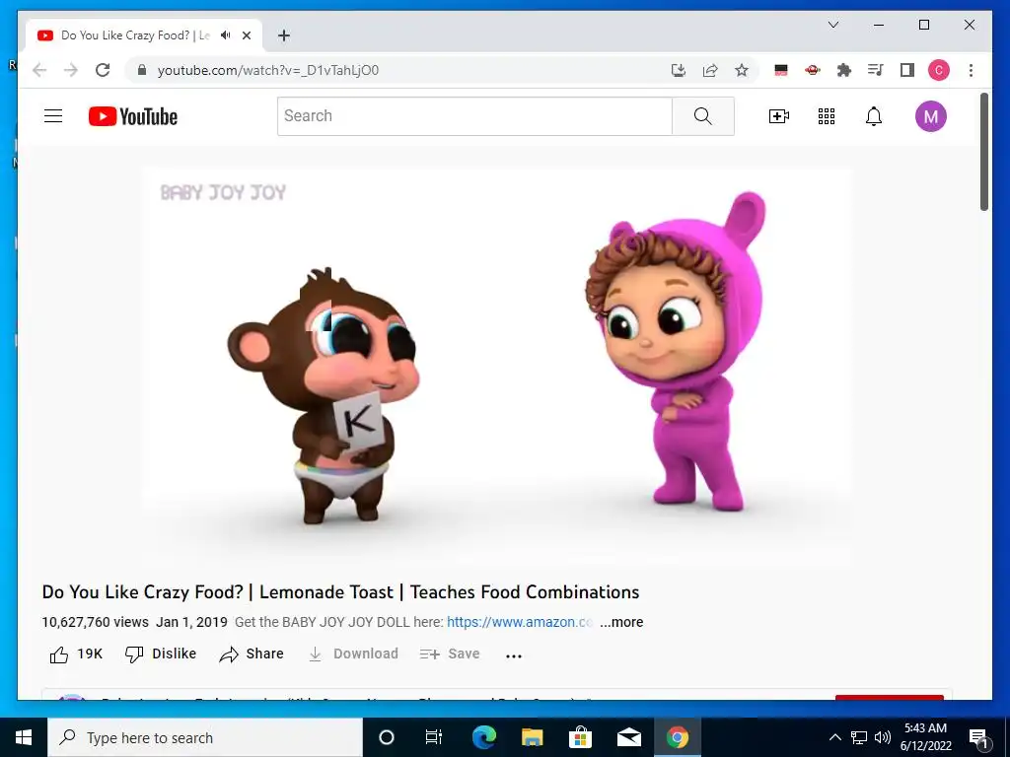The height and width of the screenshot is (757, 1010).
Task: Open File Explorer from taskbar
Action: tap(532, 737)
